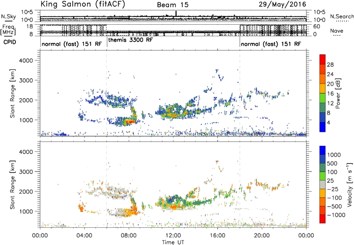This screenshot has width=354, height=245.
Task: Click the '12:00' time axis label
Action: 173,236
